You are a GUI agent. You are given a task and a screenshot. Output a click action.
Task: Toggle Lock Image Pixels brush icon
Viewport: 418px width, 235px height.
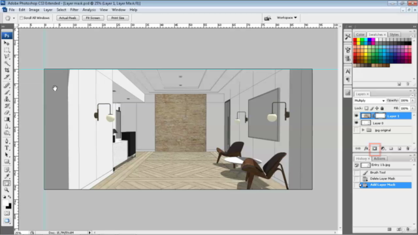point(372,108)
